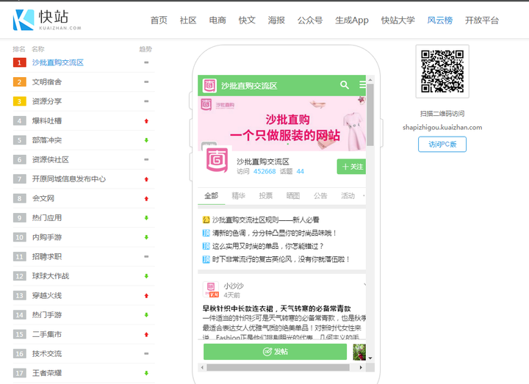This screenshot has height=384, width=529.
Task: Open 风云榜 in the top navigation
Action: point(439,21)
